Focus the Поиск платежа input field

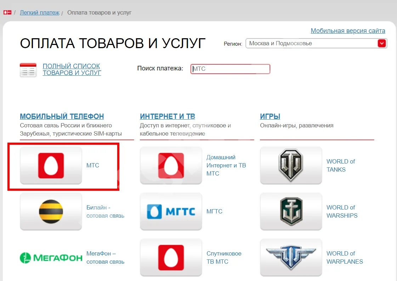[x=230, y=69]
